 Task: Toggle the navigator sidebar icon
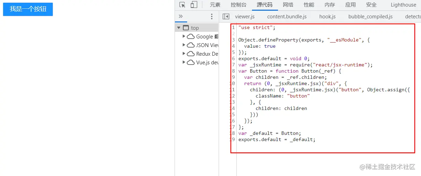226,16
